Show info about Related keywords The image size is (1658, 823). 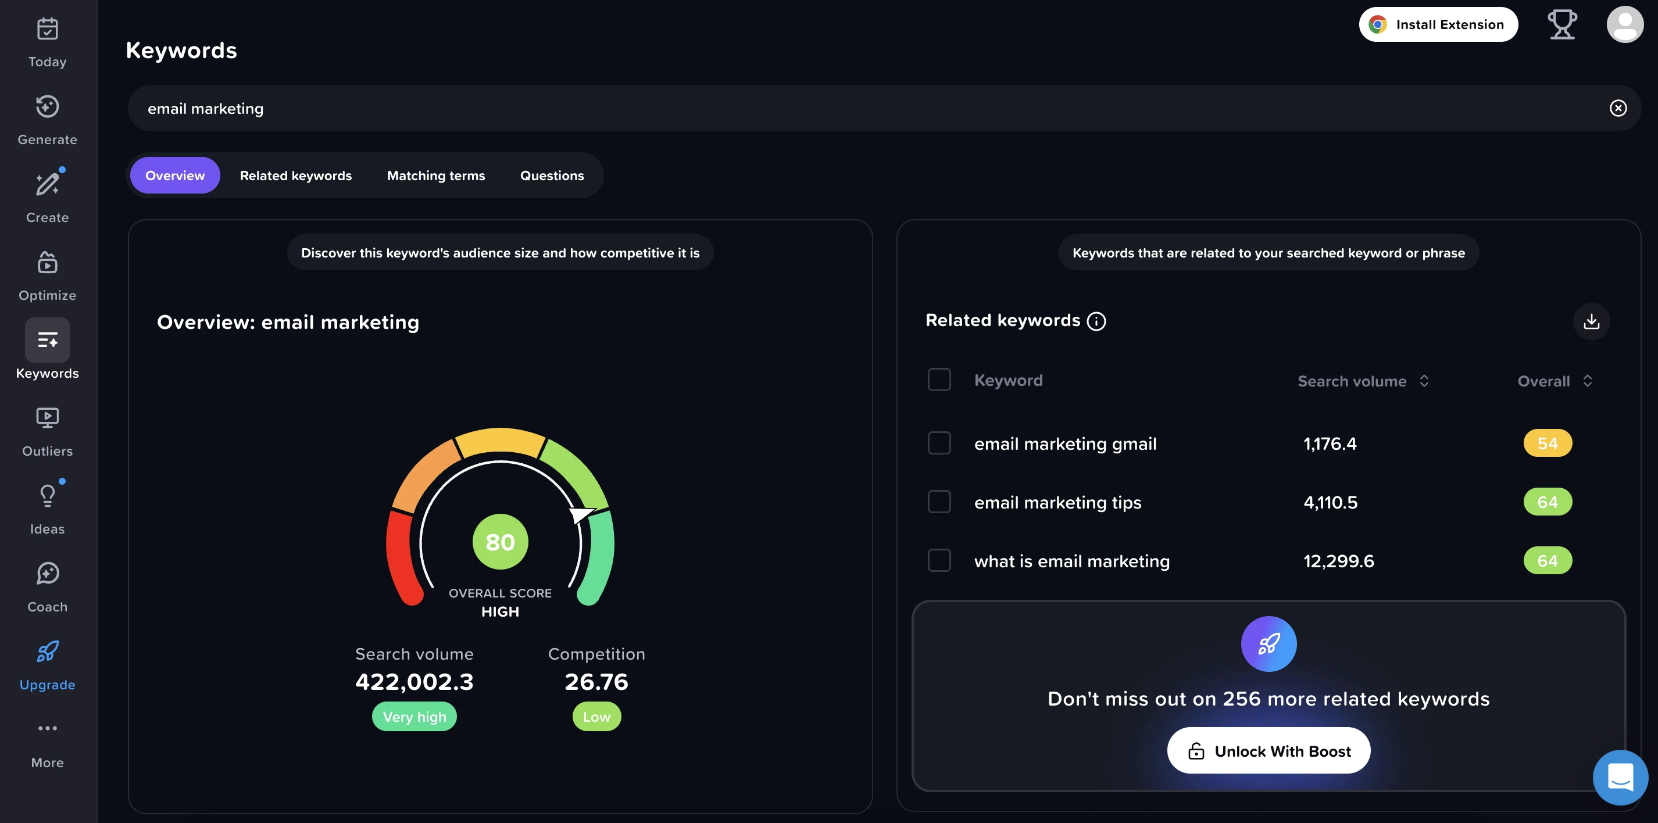(x=1096, y=321)
